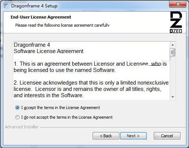Click the 'Dragonframe 4 Setup' title bar text

click(34, 6)
